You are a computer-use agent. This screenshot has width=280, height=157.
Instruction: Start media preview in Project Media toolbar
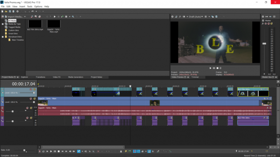55,17
